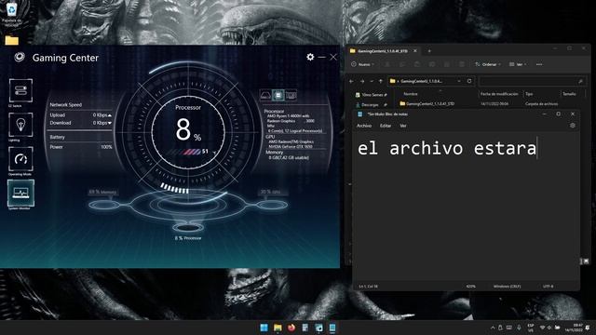Expand the address bar history dropdown
The image size is (596, 335).
point(459,81)
